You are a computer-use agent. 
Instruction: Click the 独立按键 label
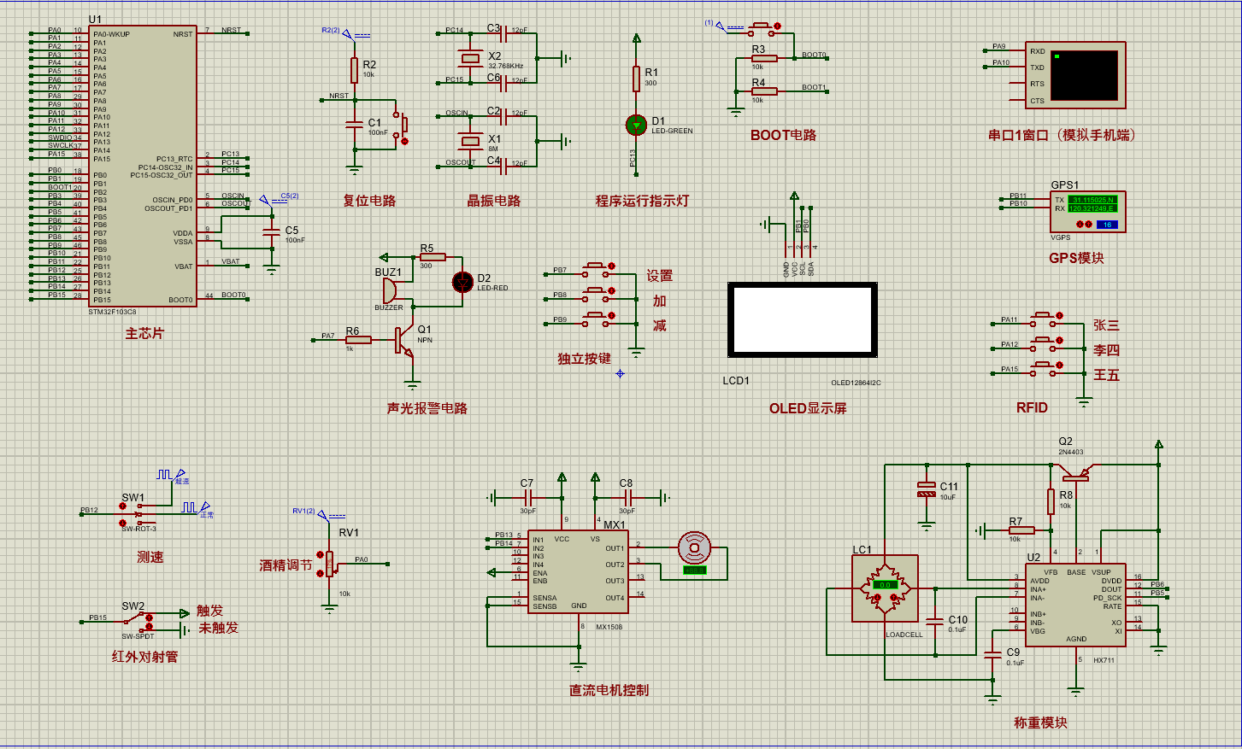pos(585,359)
